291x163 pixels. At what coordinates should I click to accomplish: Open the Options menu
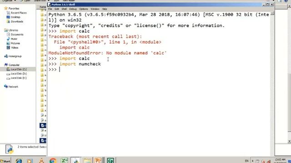click(84, 9)
